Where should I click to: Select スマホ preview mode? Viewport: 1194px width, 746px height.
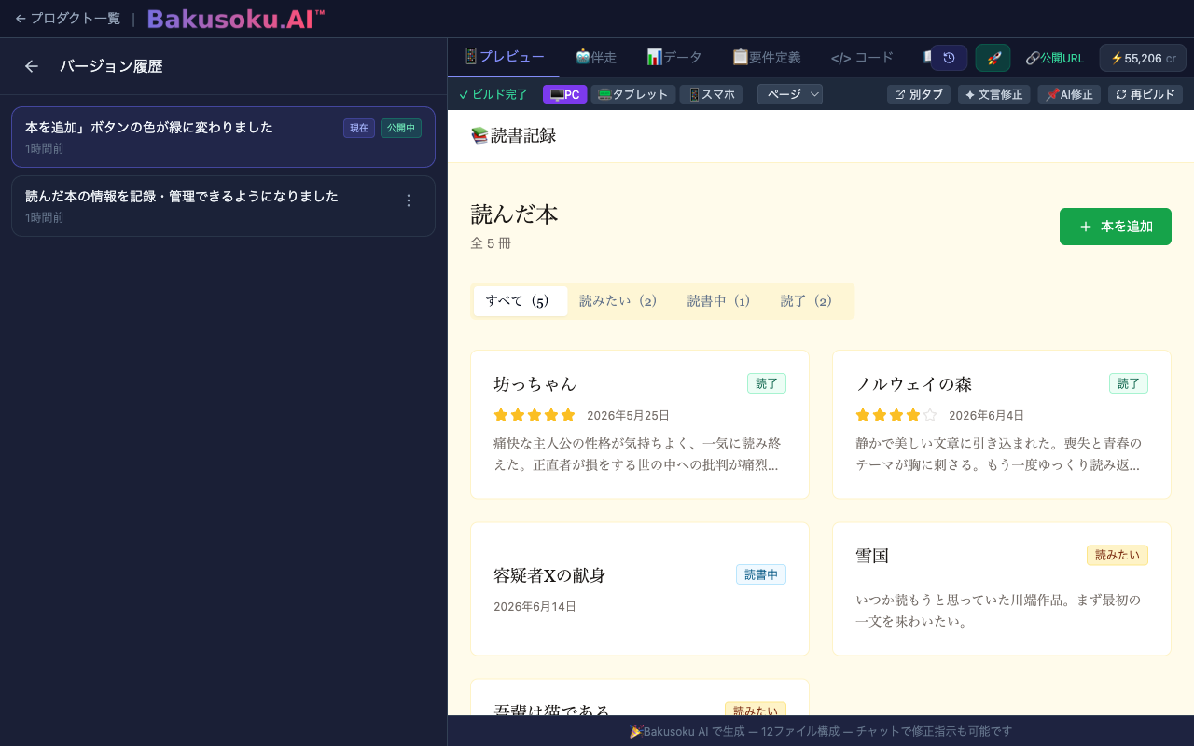711,94
